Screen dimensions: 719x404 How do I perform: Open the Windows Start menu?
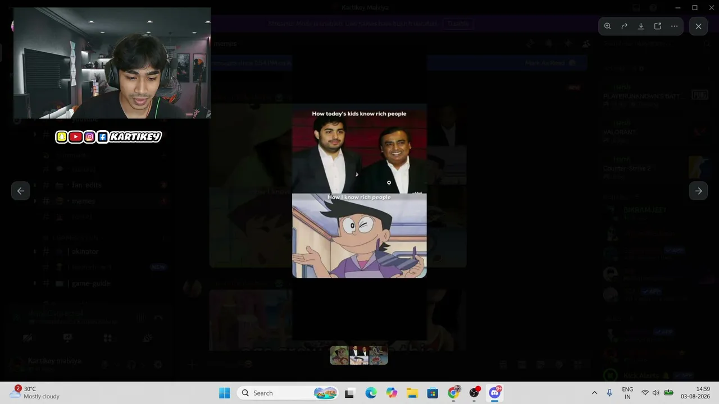pyautogui.click(x=224, y=393)
